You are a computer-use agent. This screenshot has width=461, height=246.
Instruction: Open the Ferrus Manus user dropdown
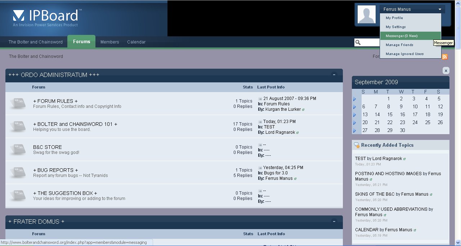(412, 9)
